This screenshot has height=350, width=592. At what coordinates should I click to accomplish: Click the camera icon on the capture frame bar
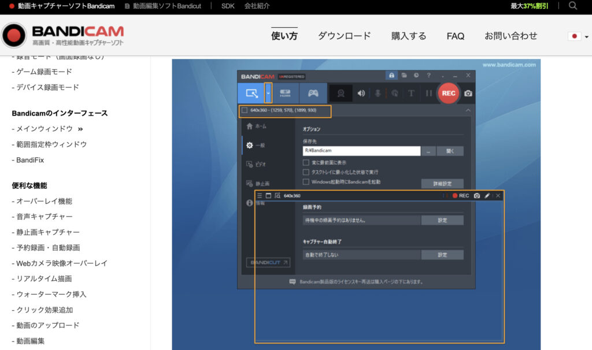pyautogui.click(x=477, y=196)
